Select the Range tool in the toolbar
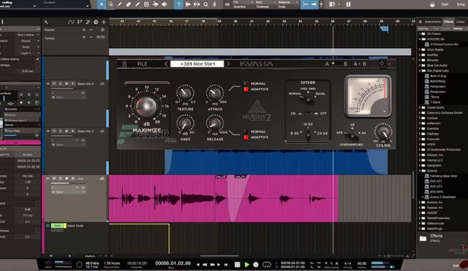468x271 pixels. pyautogui.click(x=110, y=4)
